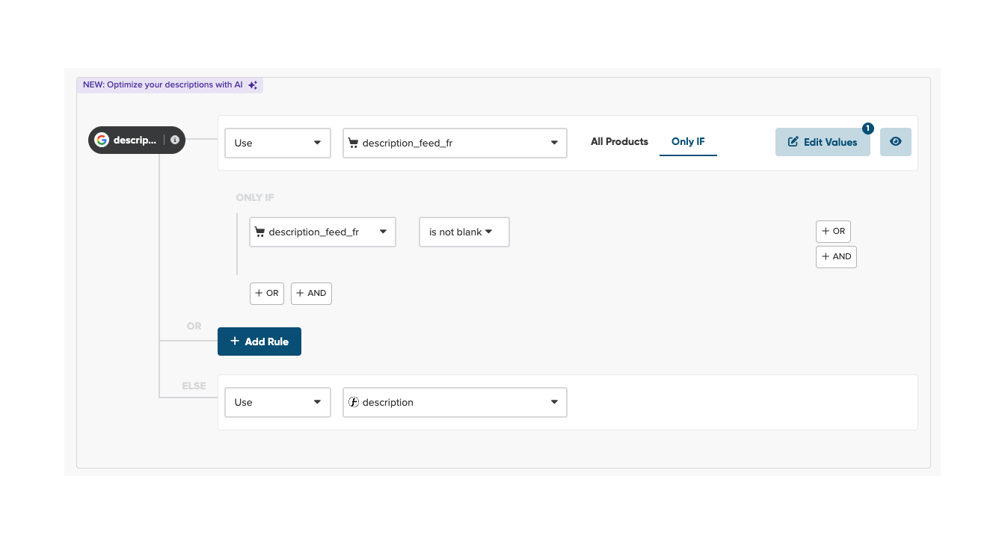Image resolution: width=1005 pixels, height=544 pixels.
Task: Select the Only IF tab
Action: (x=688, y=142)
